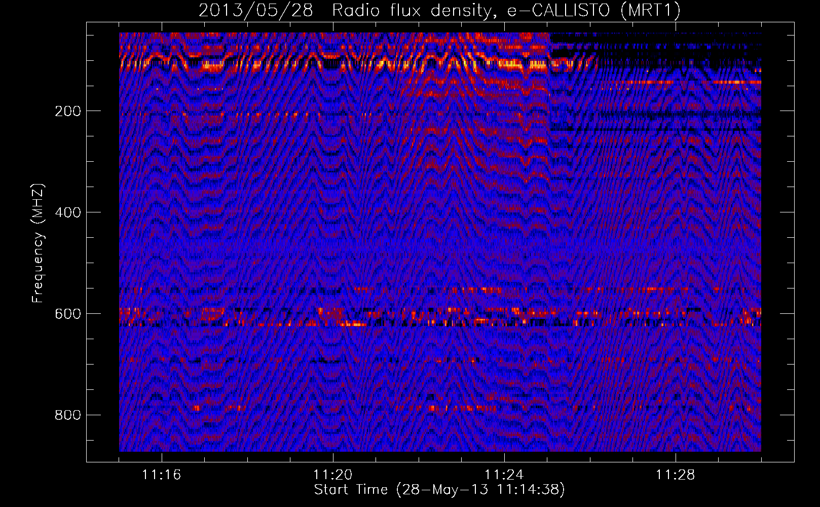The height and width of the screenshot is (507, 820).
Task: Click the '600' frequency tick label
Action: 67,314
